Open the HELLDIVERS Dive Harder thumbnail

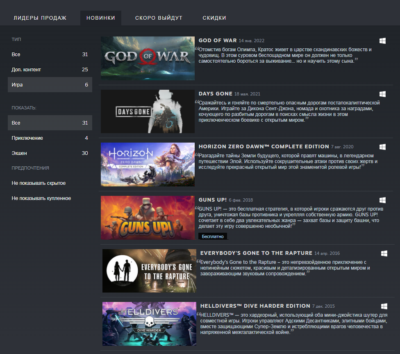coord(149,324)
